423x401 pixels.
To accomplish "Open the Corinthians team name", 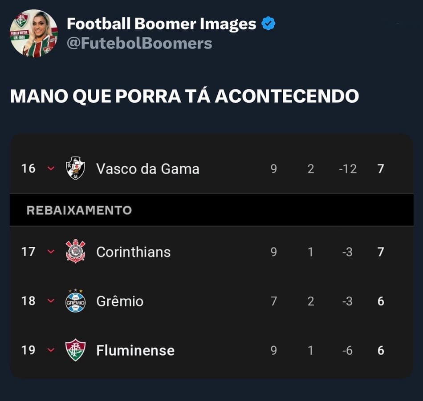I will [x=134, y=252].
